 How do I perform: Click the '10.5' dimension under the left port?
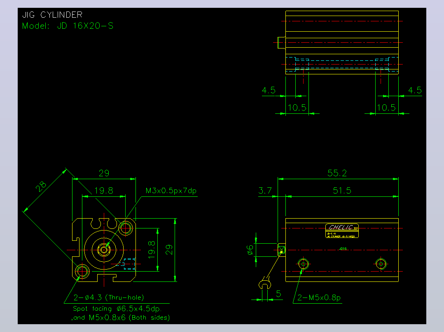coord(297,108)
